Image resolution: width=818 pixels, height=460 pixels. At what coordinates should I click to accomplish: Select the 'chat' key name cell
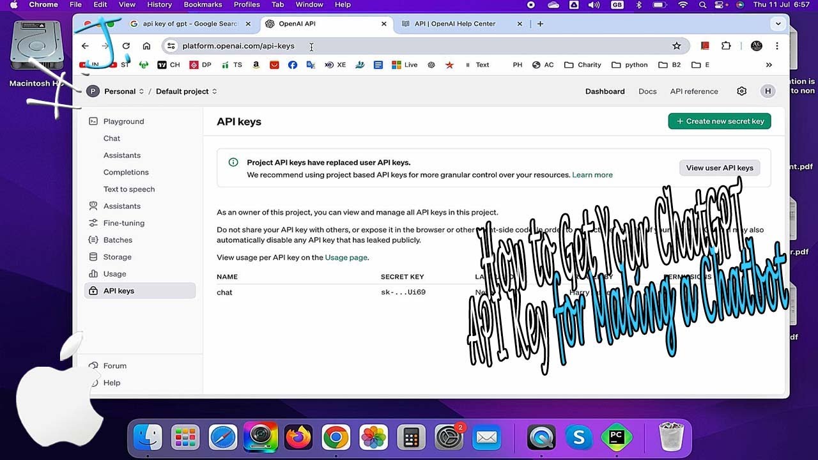(224, 293)
